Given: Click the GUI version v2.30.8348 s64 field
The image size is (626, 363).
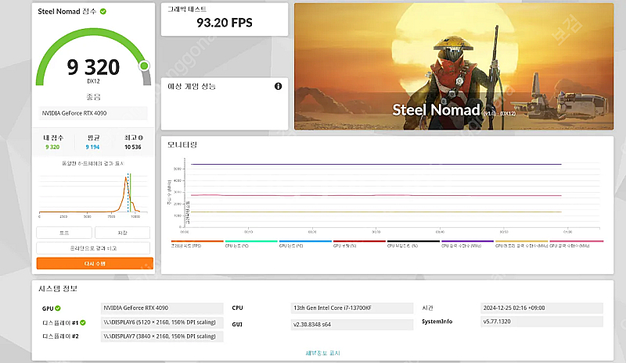Looking at the screenshot, I should point(352,324).
